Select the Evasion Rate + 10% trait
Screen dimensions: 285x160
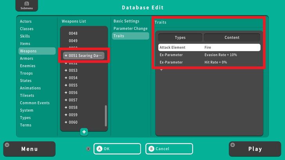209,55
